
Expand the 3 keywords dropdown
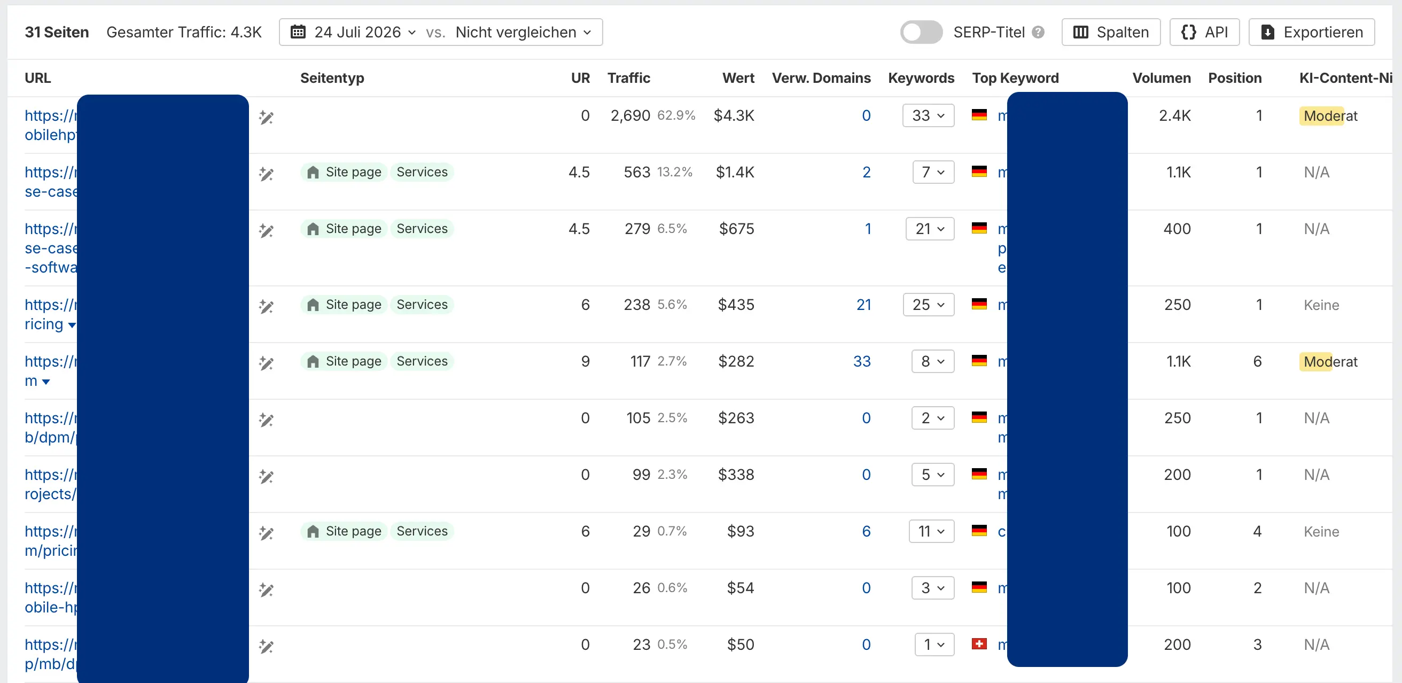click(x=933, y=588)
